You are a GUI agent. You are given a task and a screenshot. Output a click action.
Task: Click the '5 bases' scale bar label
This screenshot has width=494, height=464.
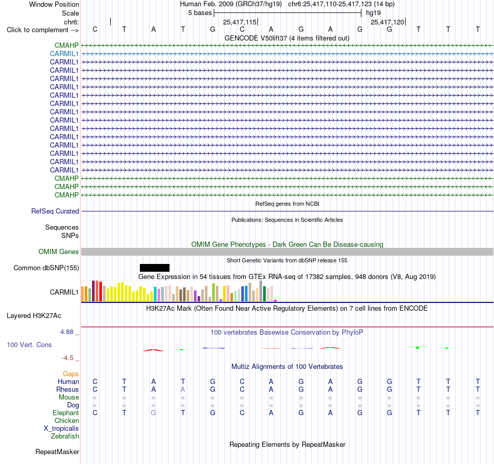[x=200, y=13]
